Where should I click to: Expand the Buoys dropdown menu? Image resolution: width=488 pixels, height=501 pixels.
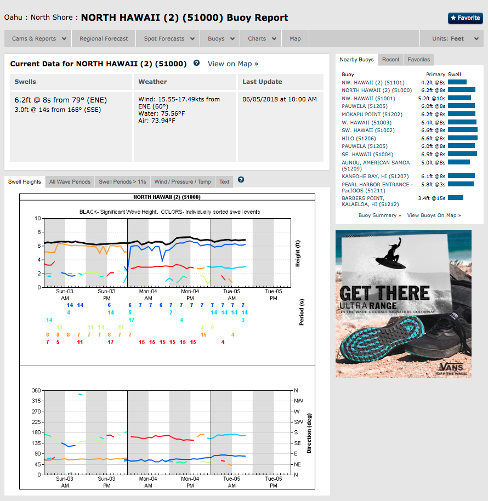(221, 39)
